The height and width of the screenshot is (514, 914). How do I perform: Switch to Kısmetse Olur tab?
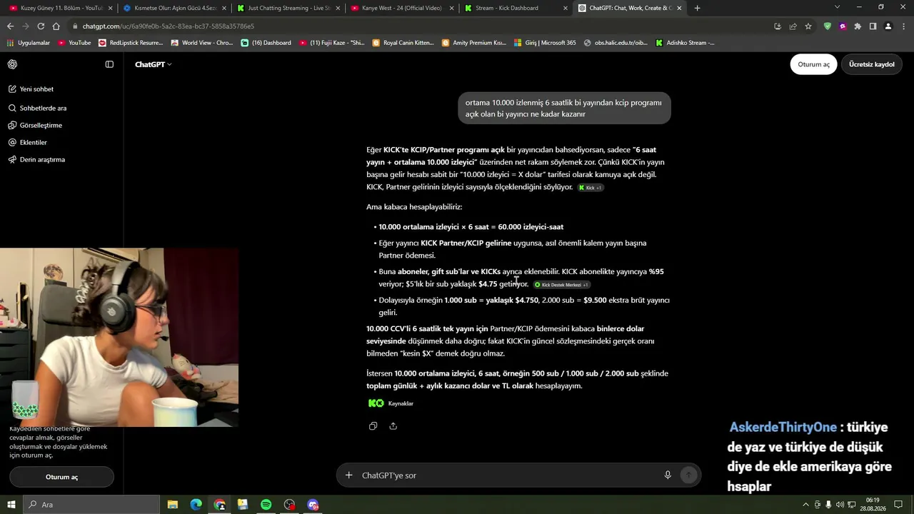(x=174, y=8)
